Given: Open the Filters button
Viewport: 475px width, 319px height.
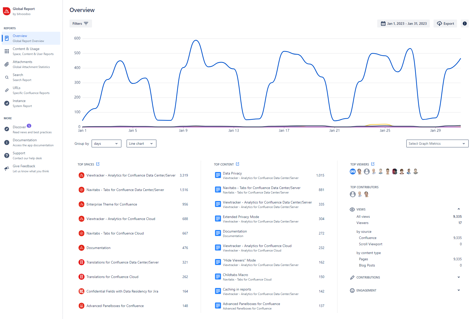Looking at the screenshot, I should (80, 23).
